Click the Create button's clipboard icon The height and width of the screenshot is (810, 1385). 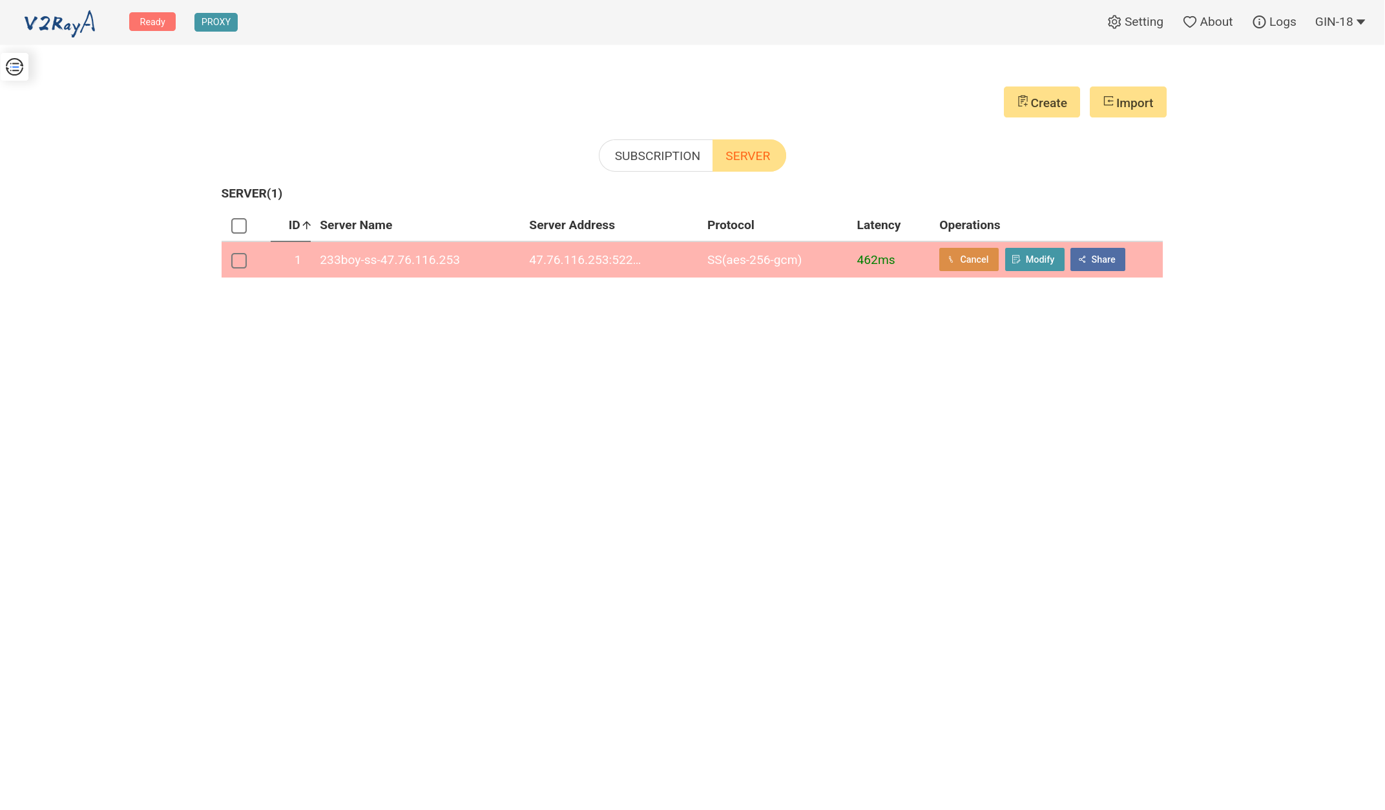(1023, 101)
